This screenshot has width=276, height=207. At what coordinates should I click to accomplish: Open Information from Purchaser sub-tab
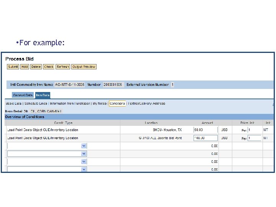70,103
